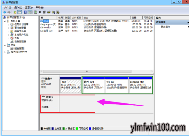189x136 pixels.
Task: Collapse the 系统工具 tree node
Action: coord(5,21)
